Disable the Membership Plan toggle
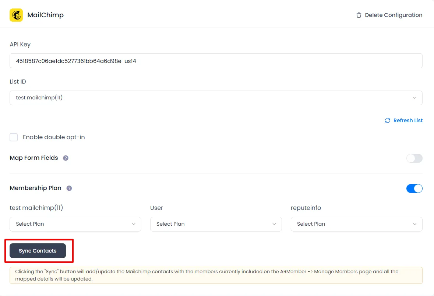 point(414,188)
